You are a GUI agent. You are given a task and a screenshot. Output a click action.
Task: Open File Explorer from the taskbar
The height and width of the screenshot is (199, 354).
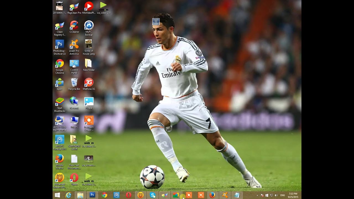(80, 195)
